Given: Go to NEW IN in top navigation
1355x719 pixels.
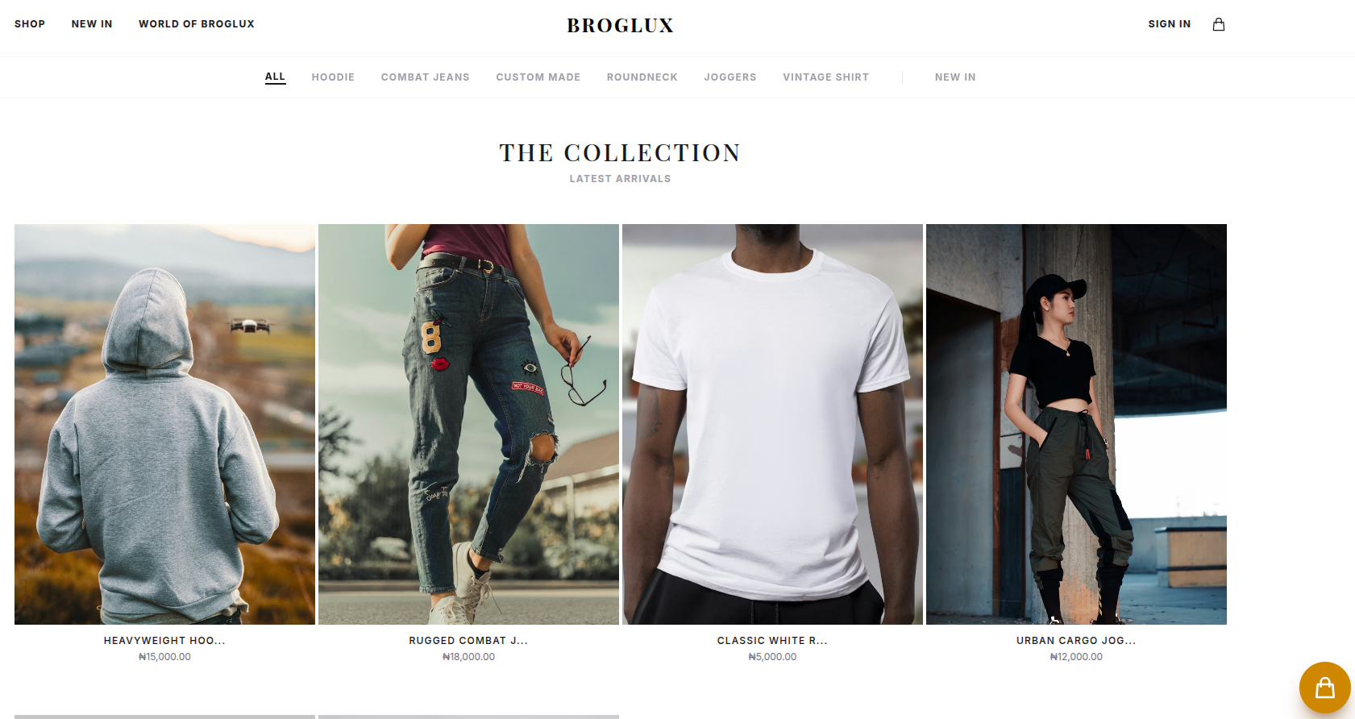Looking at the screenshot, I should (92, 24).
